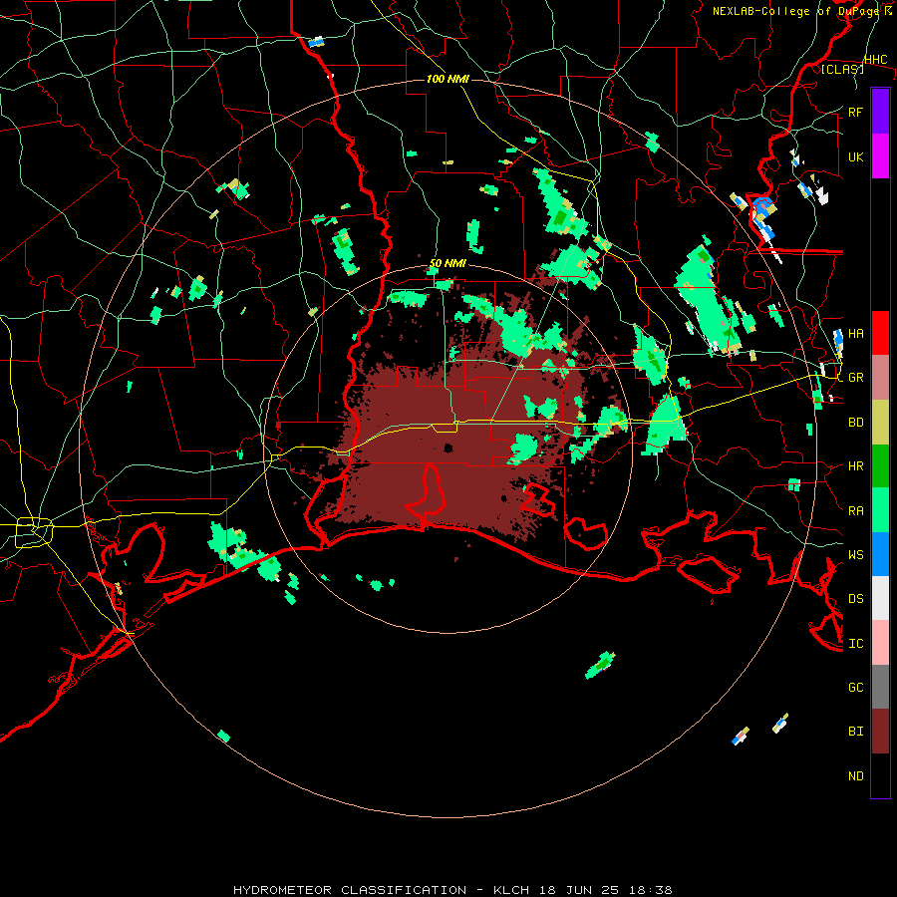Click the IC pink legend swatch
The image size is (897, 897).
click(x=880, y=643)
